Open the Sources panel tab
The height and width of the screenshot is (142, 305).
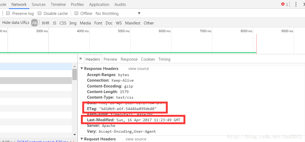click(39, 5)
